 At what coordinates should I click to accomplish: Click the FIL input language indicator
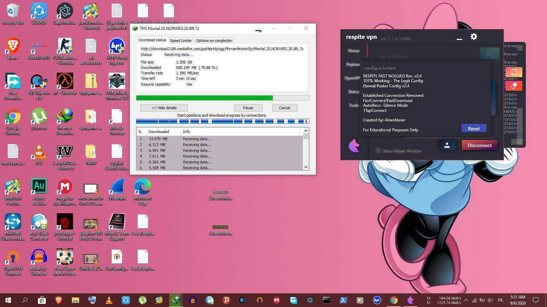(x=501, y=300)
